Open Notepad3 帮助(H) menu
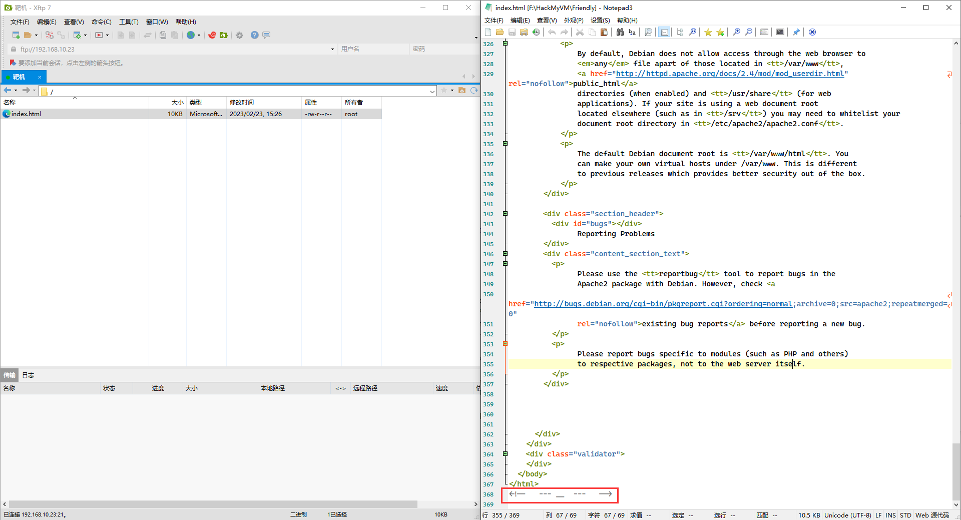The width and height of the screenshot is (961, 520). pos(627,21)
